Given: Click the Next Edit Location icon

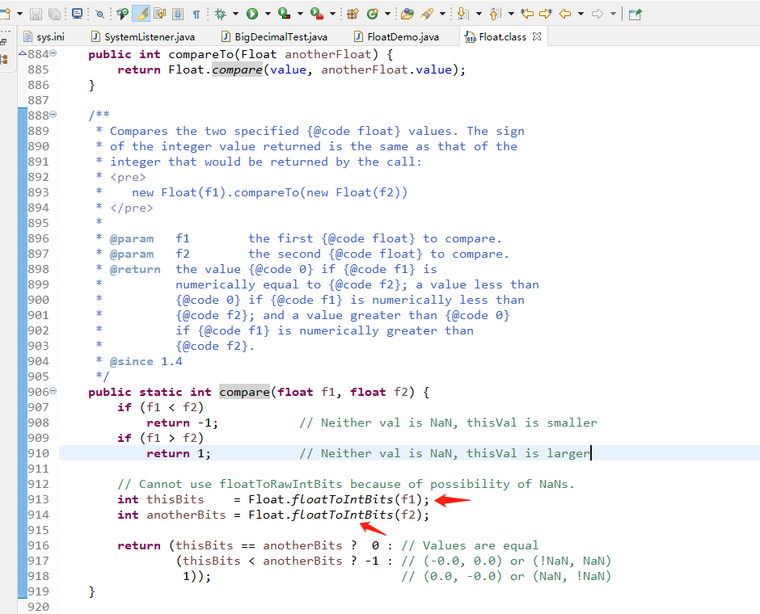Looking at the screenshot, I should tap(546, 14).
